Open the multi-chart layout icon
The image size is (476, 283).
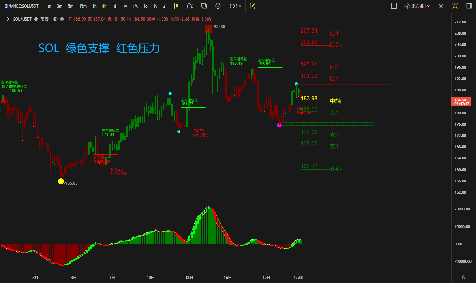204,6
